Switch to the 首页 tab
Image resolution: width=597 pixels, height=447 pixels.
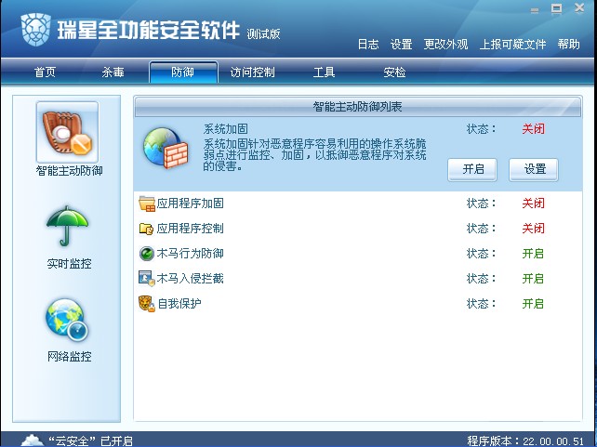point(45,72)
